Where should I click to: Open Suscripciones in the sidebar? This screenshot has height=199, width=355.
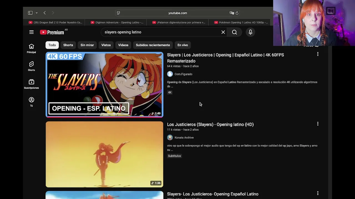(31, 84)
